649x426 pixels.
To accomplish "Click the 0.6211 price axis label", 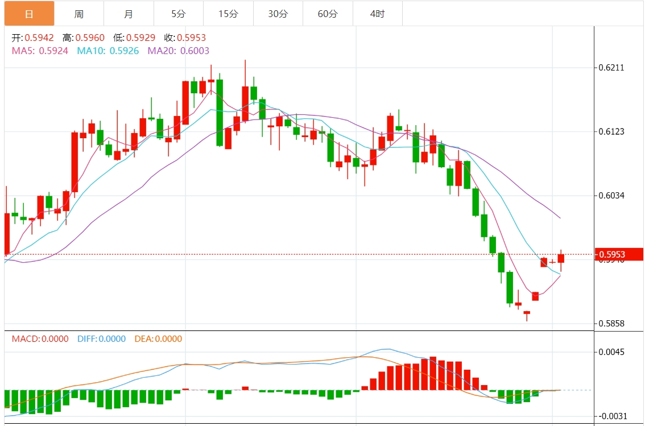I will tap(611, 68).
